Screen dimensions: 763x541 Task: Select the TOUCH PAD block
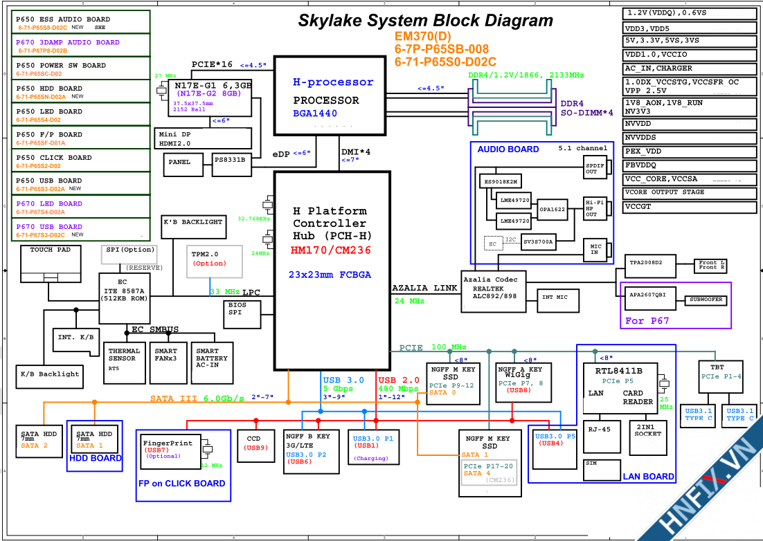51,262
